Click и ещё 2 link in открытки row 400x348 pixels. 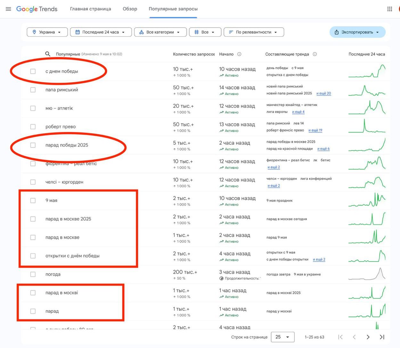tap(319, 260)
